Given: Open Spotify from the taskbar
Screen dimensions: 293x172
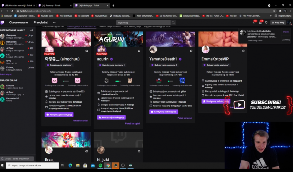Looking at the screenshot, I should tap(100, 165).
